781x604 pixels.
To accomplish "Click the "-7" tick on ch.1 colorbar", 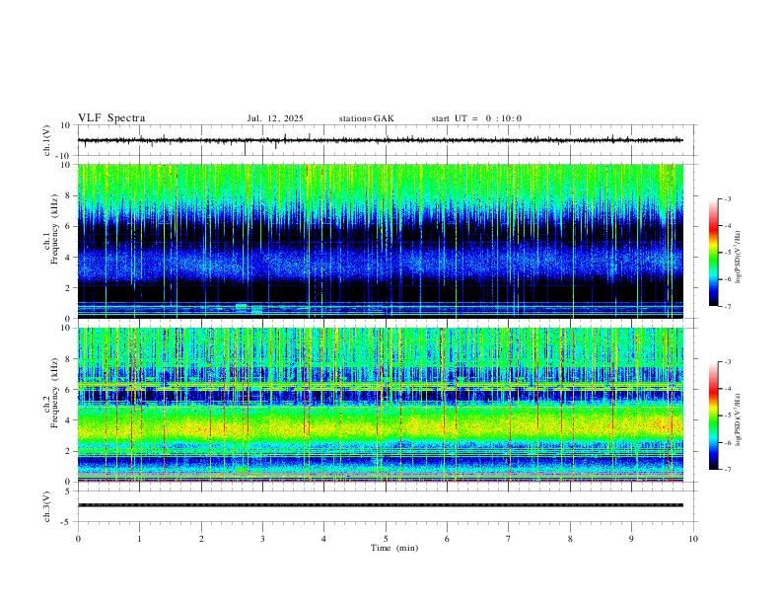I will [x=727, y=307].
